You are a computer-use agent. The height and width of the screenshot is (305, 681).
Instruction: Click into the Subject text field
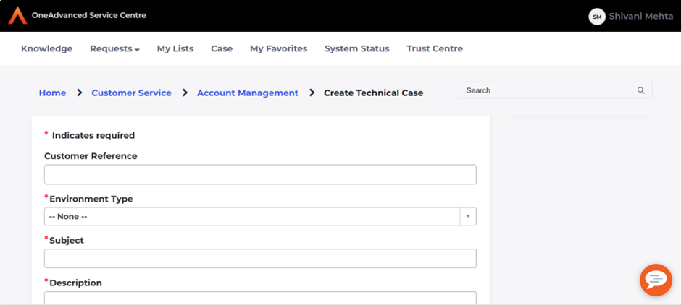(x=260, y=259)
